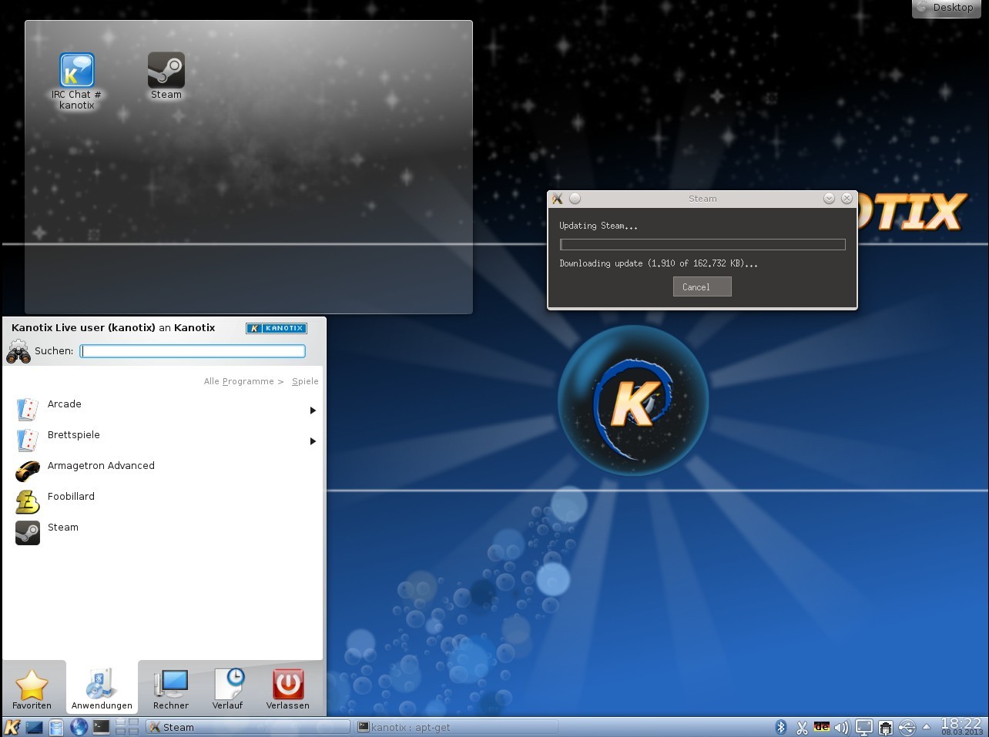Viewport: 989px width, 737px height.
Task: Expand the Arcade submenu arrow
Action: coord(313,410)
